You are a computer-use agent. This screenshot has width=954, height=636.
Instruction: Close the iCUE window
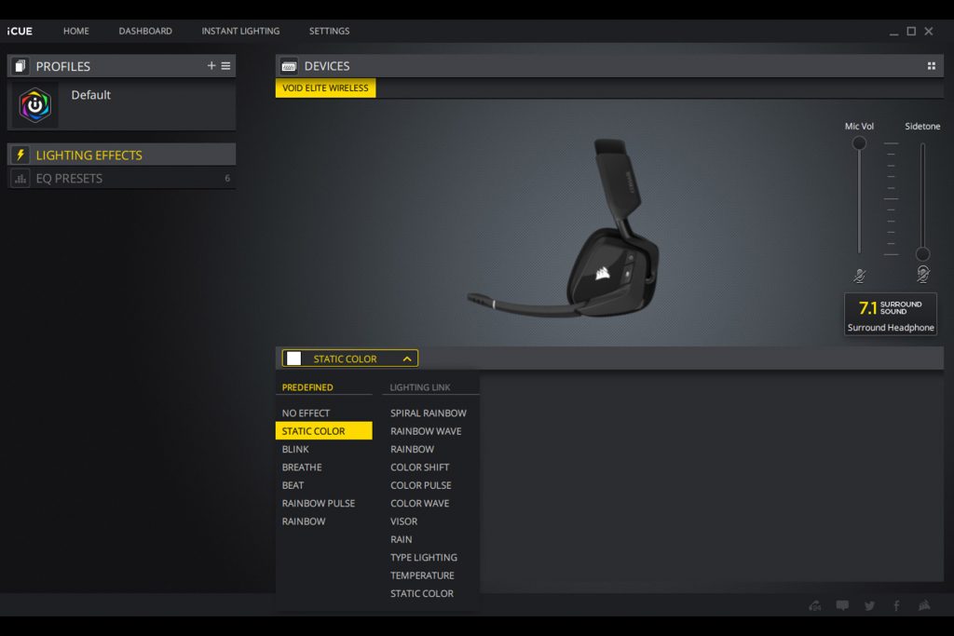(929, 31)
